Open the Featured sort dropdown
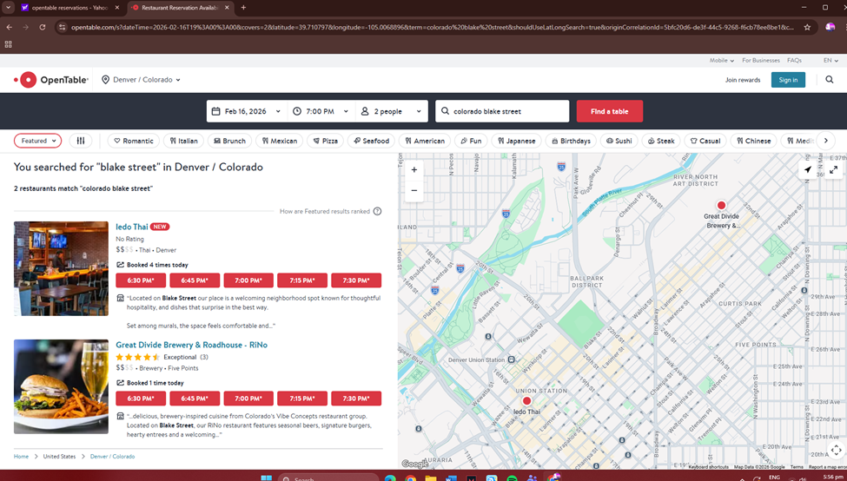 tap(38, 141)
